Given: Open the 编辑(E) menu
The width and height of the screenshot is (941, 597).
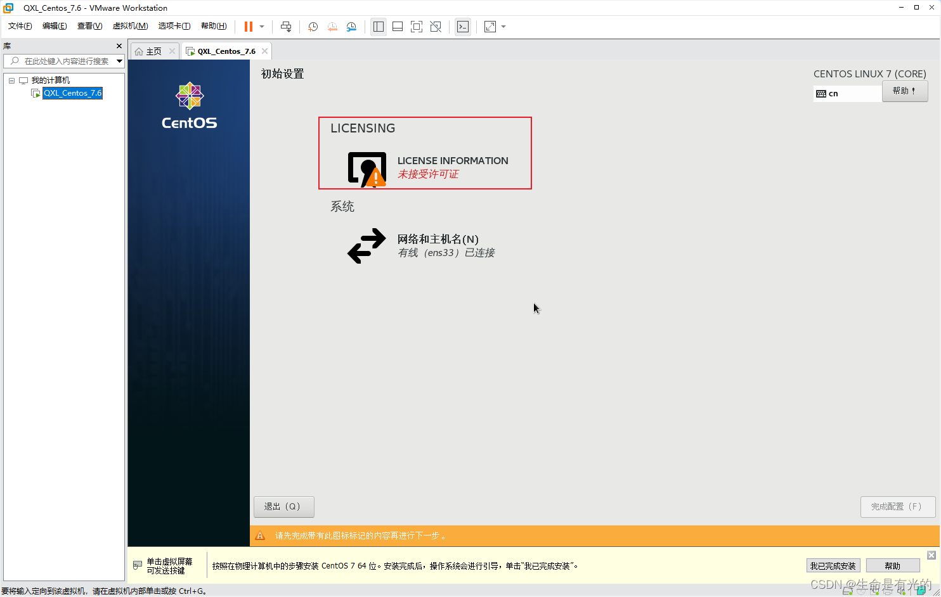Looking at the screenshot, I should [x=55, y=26].
